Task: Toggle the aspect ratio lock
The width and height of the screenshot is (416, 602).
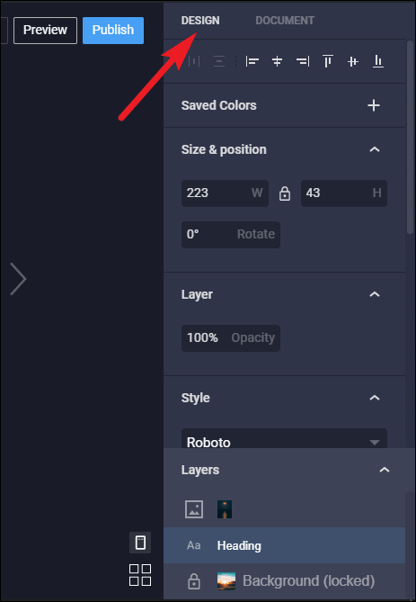Action: tap(285, 193)
